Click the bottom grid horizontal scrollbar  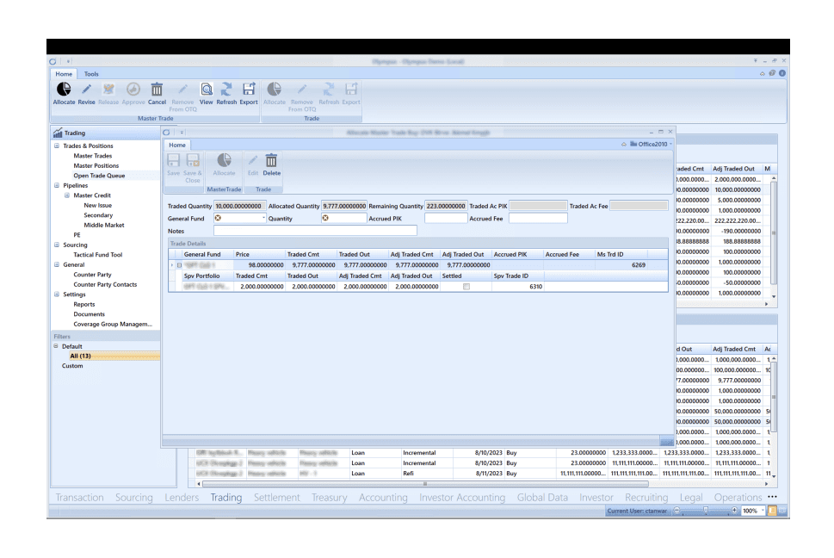click(425, 484)
